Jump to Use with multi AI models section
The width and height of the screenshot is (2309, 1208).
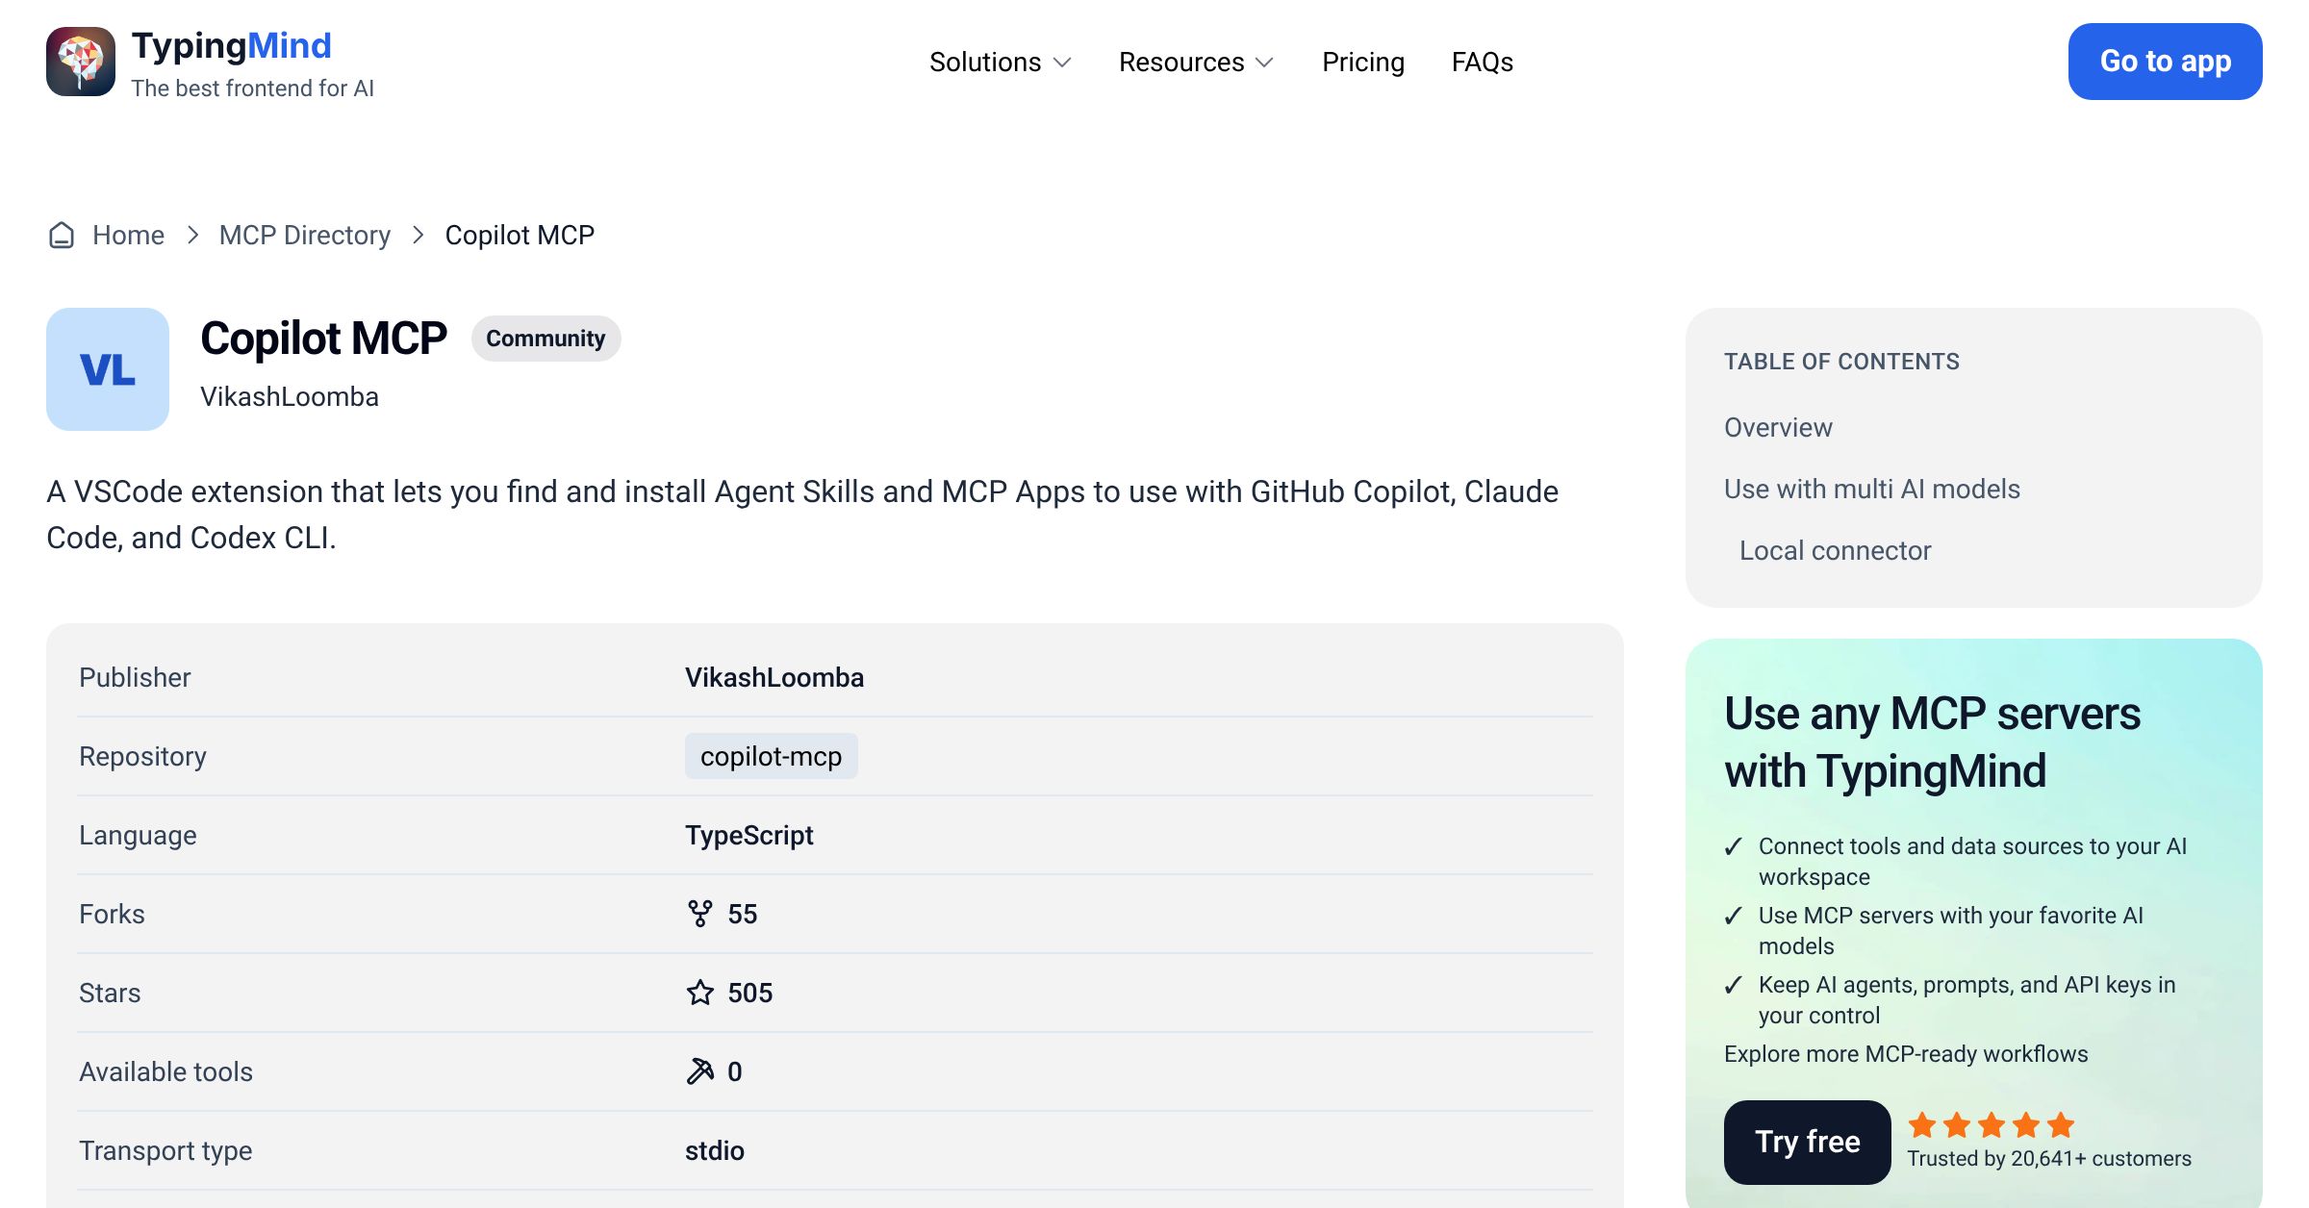[x=1872, y=489]
